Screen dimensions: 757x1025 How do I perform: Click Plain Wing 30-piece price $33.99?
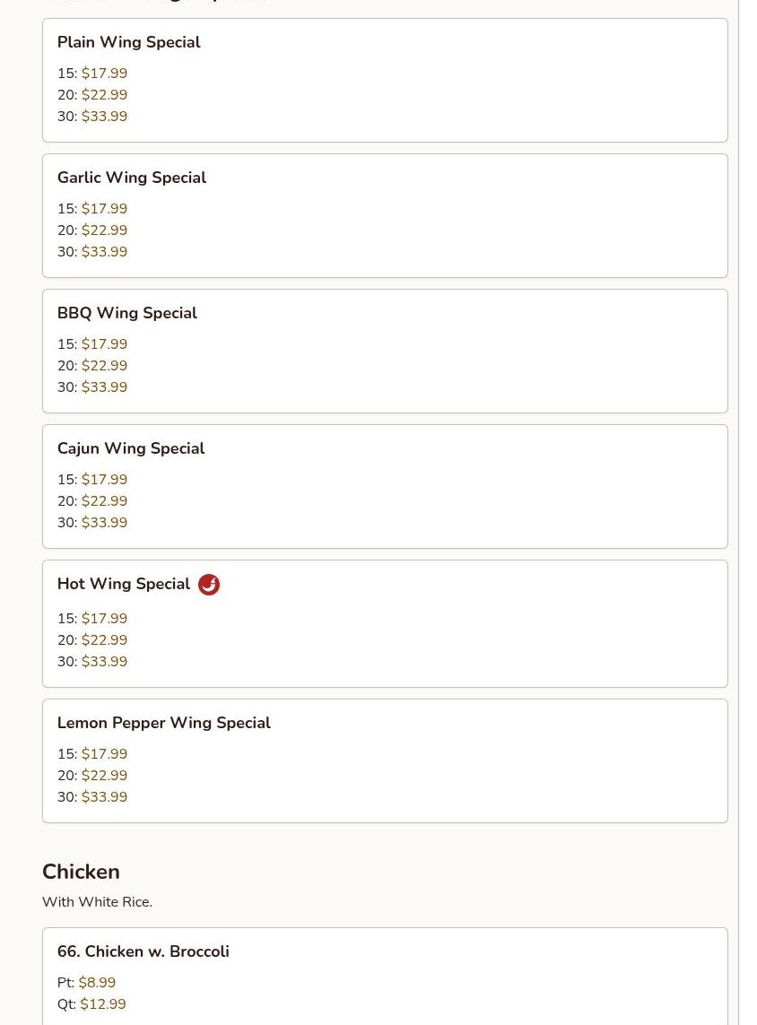[x=104, y=117]
